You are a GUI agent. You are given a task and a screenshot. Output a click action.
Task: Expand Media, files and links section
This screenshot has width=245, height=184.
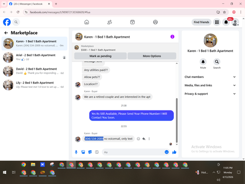click(x=210, y=85)
